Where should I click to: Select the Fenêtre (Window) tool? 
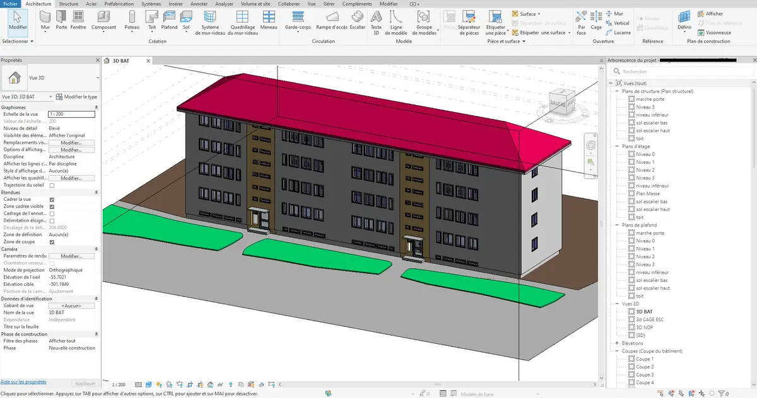pyautogui.click(x=78, y=21)
